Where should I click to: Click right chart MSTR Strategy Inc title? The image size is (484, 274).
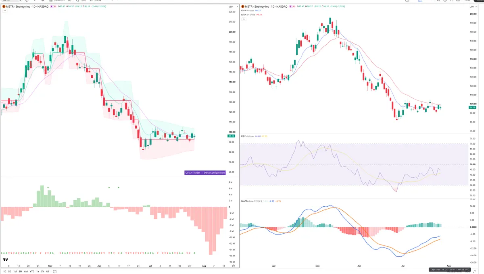tap(266, 7)
